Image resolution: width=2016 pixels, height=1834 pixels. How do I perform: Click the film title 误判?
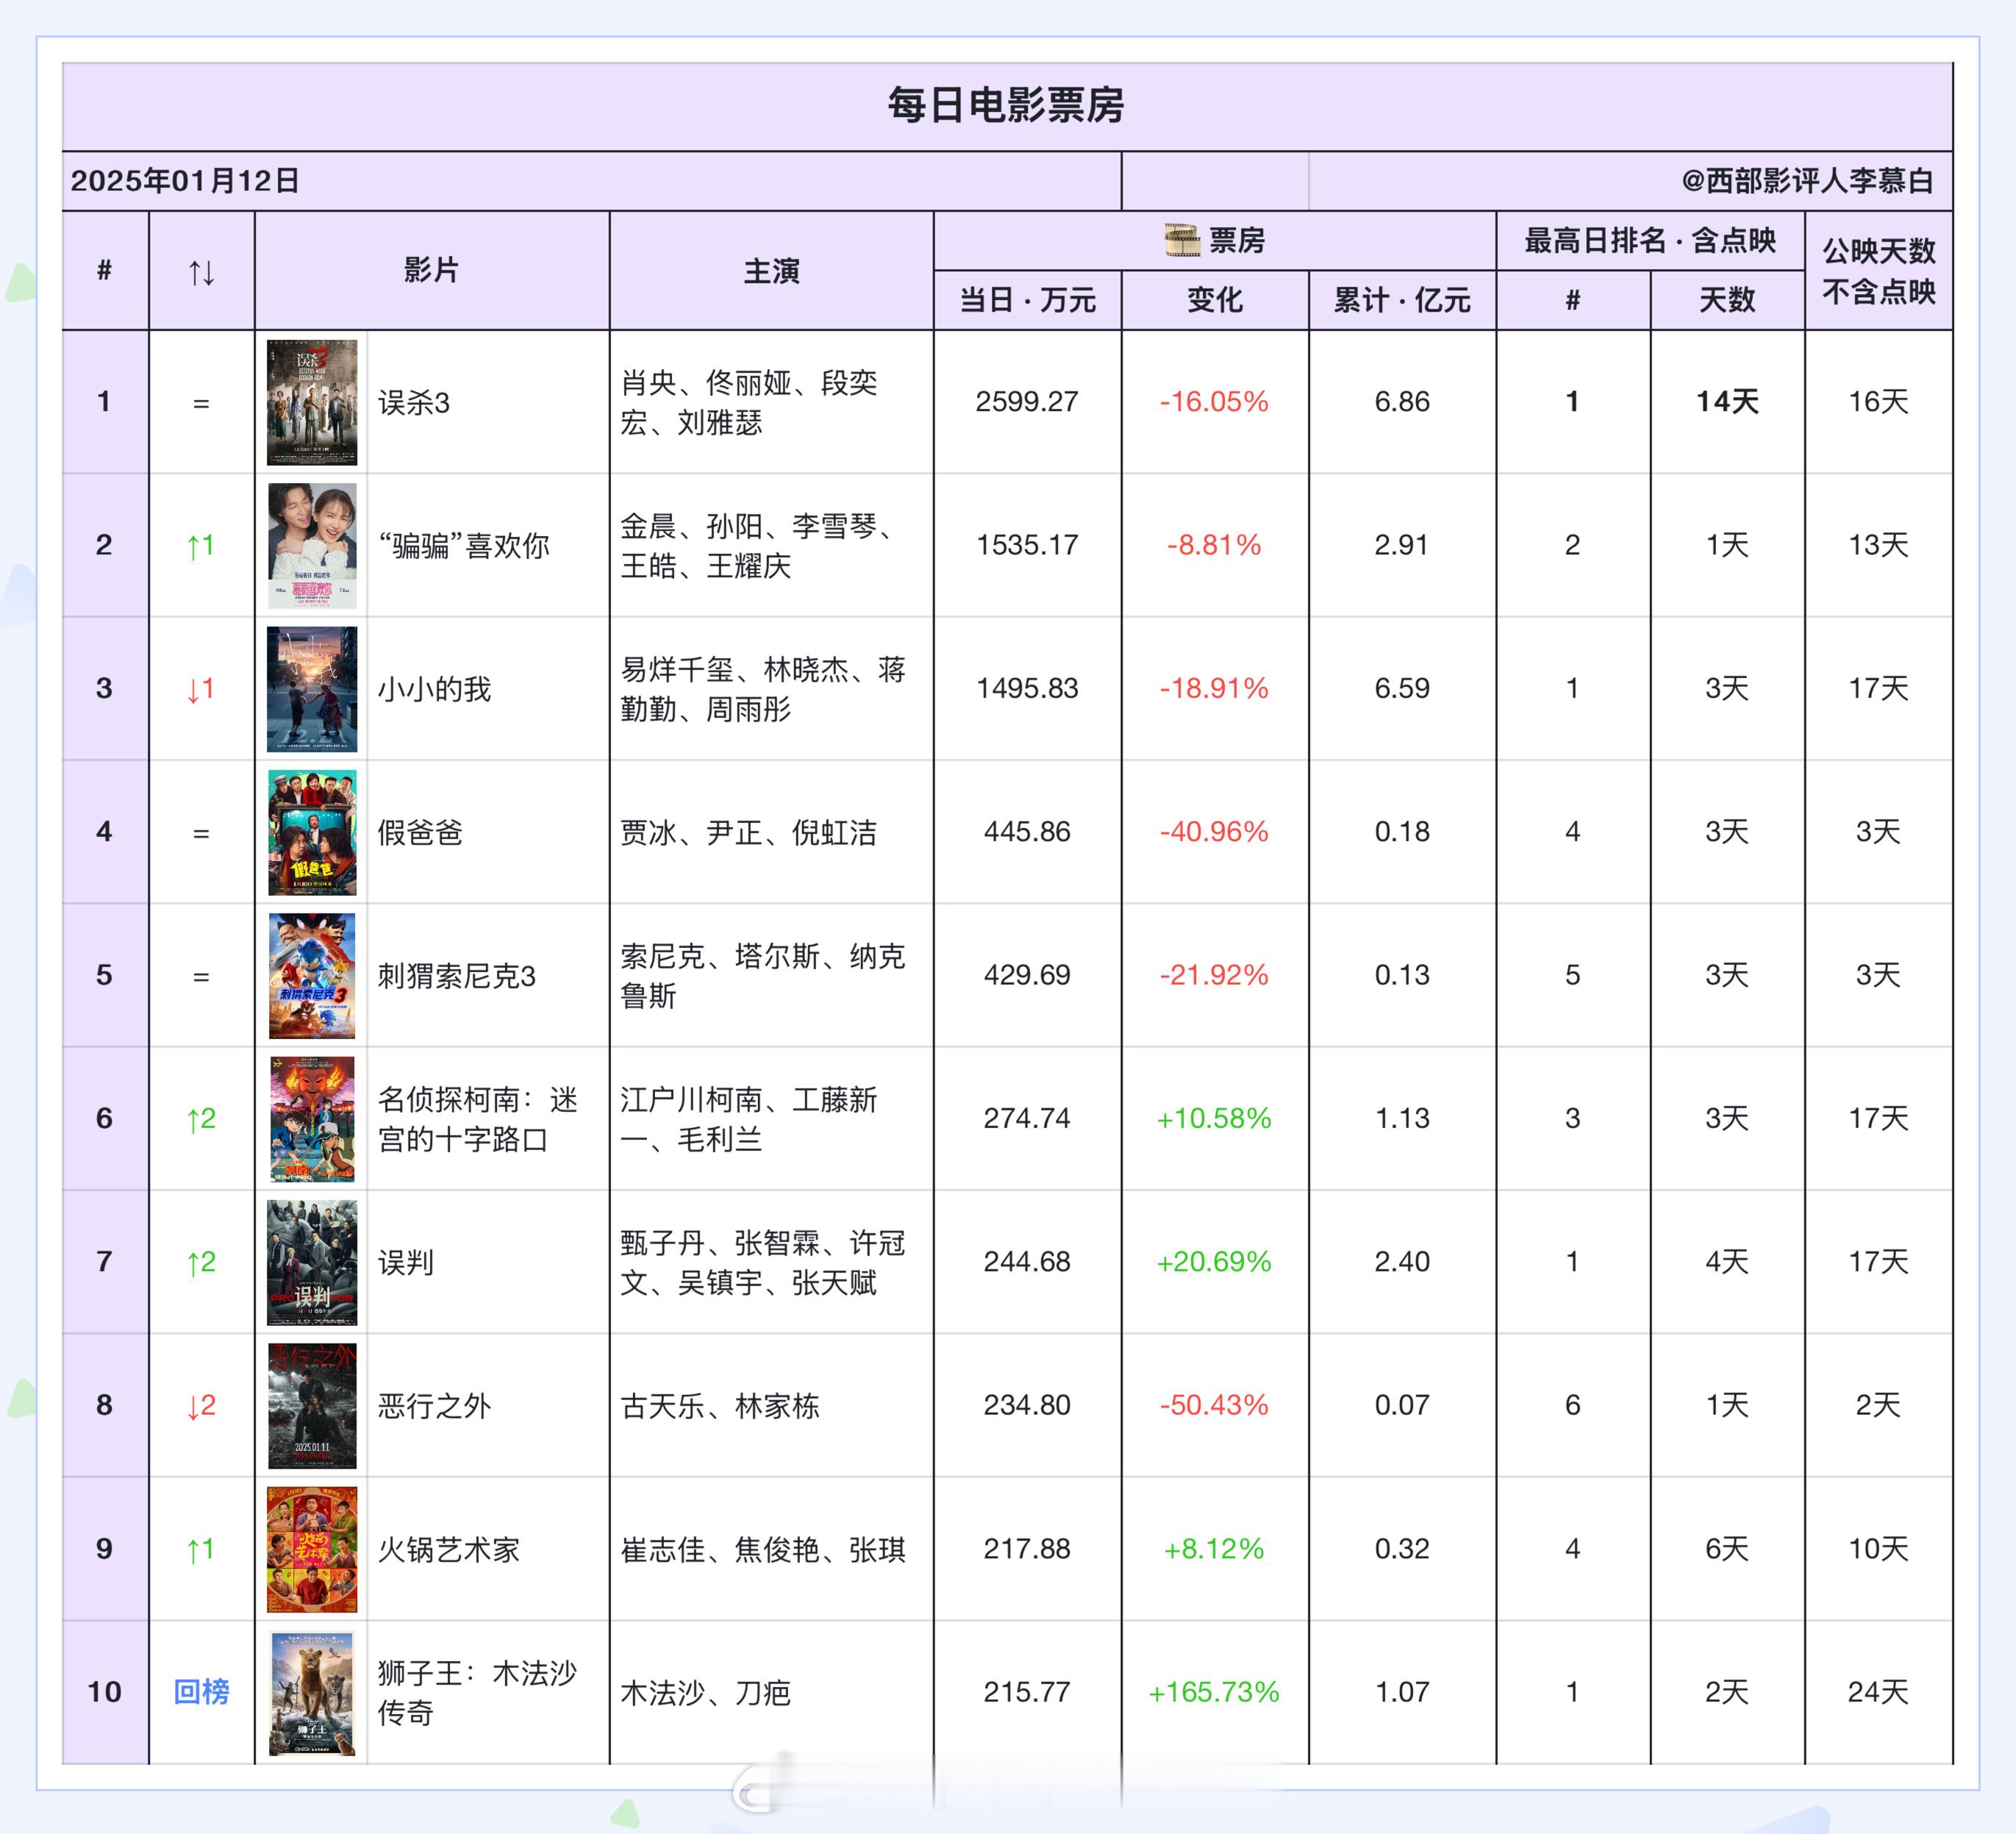tap(406, 1262)
